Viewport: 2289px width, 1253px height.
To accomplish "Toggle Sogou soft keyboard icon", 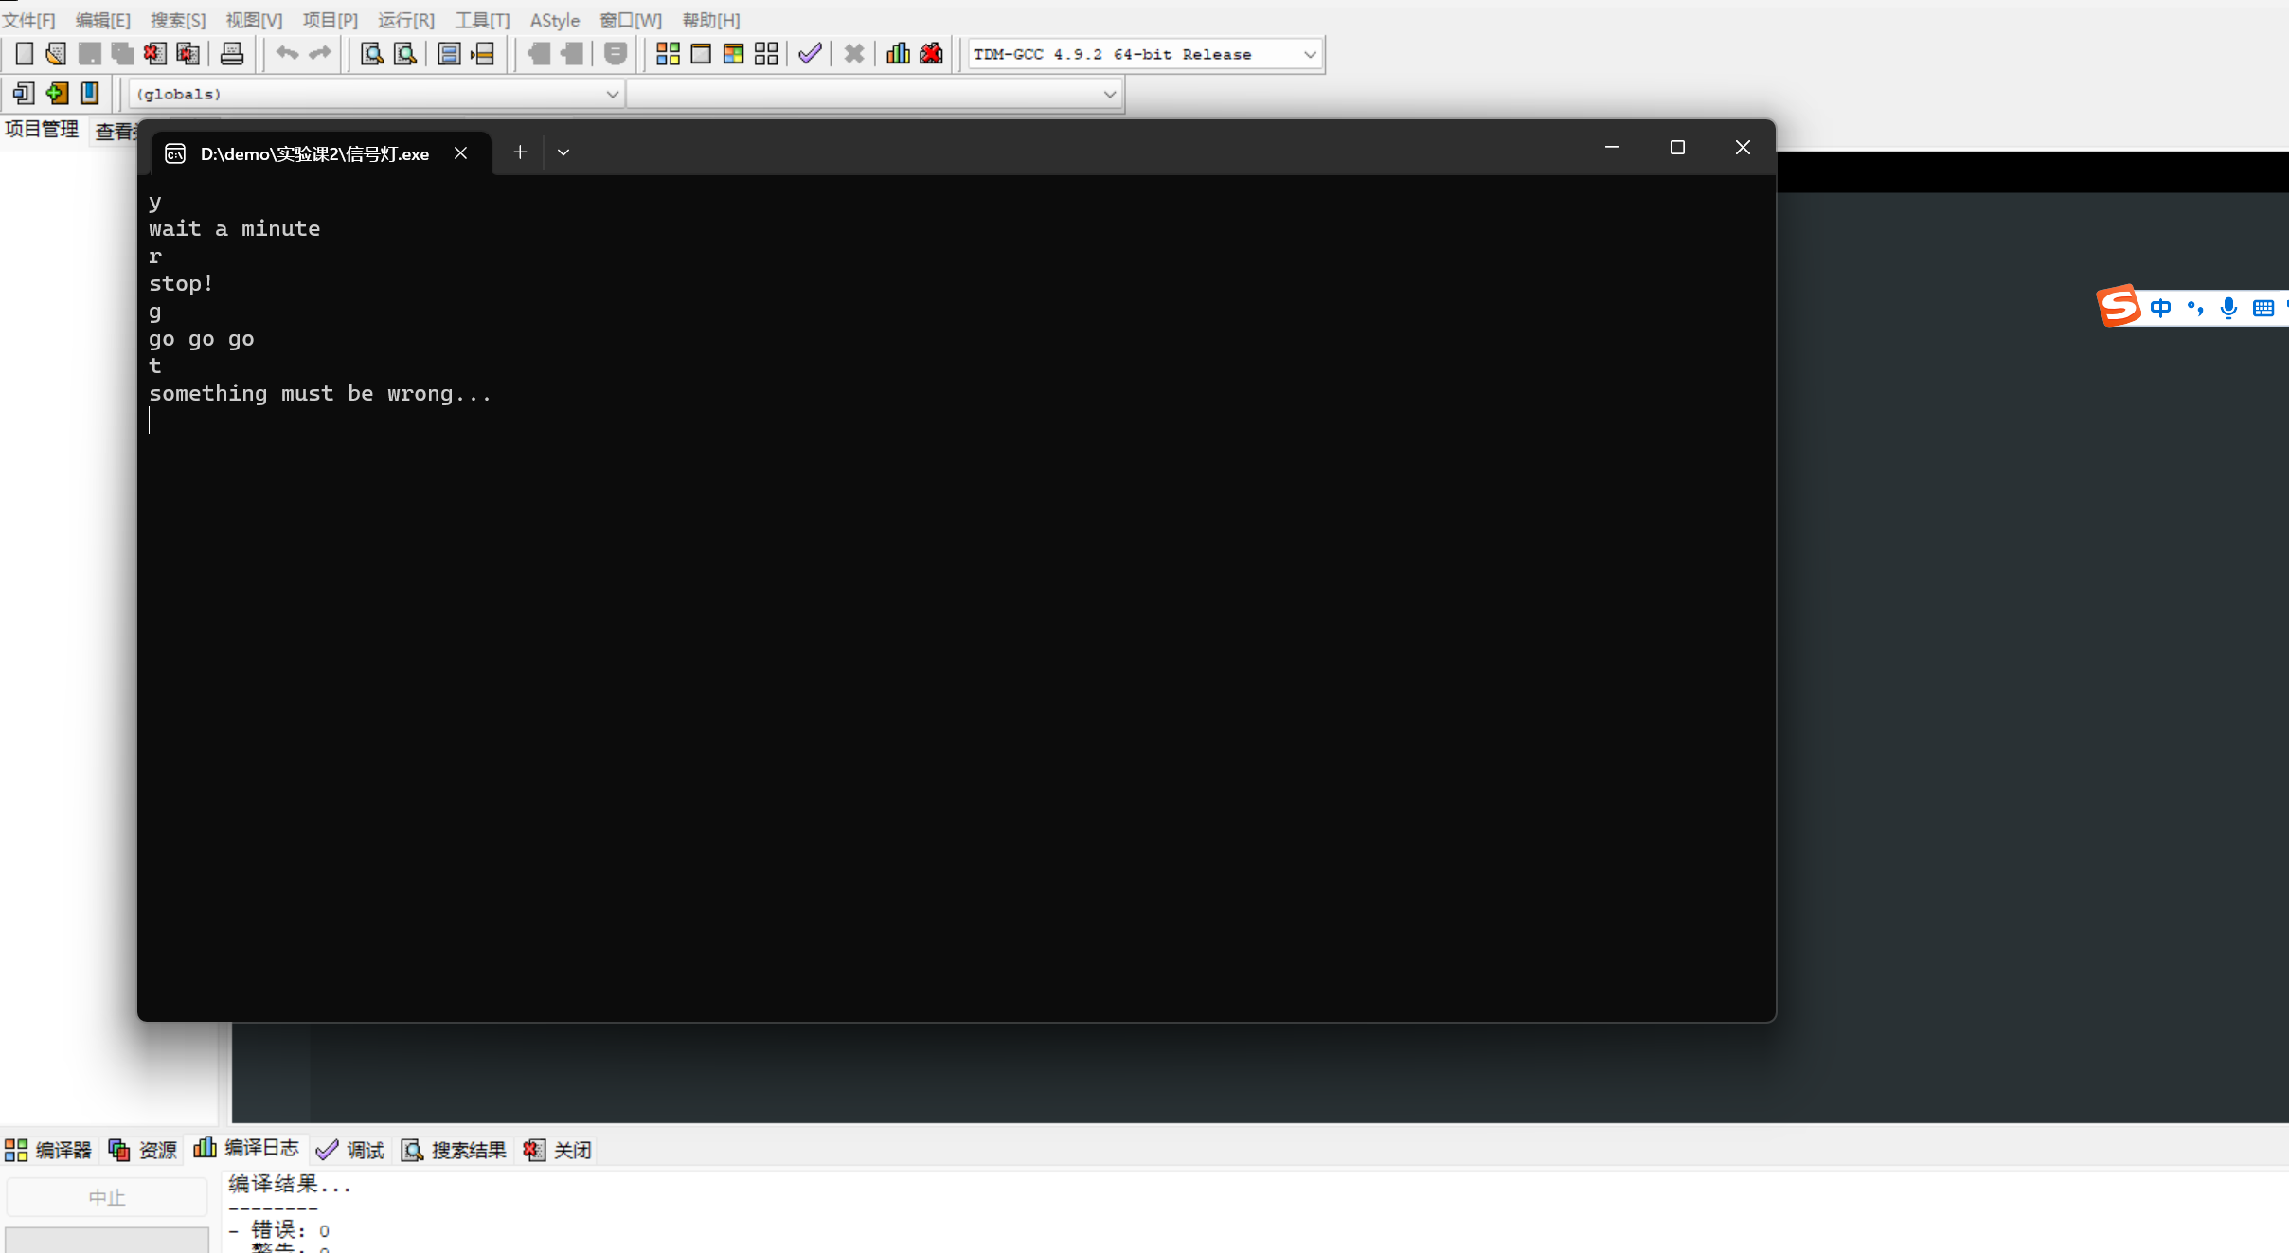I will point(2262,308).
